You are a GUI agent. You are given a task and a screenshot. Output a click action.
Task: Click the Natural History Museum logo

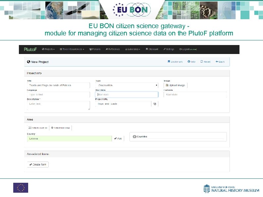(x=231, y=189)
